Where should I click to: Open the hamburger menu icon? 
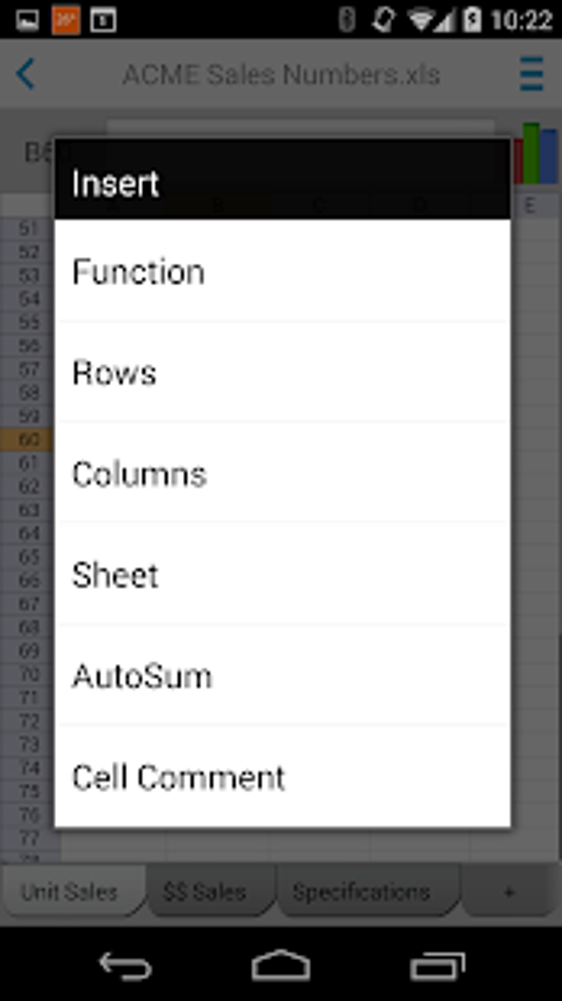point(531,74)
